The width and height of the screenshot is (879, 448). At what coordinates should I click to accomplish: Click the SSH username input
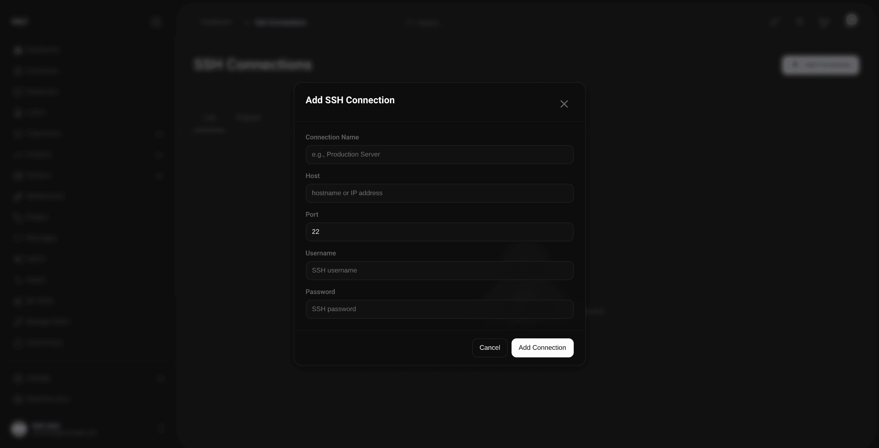[x=439, y=270]
